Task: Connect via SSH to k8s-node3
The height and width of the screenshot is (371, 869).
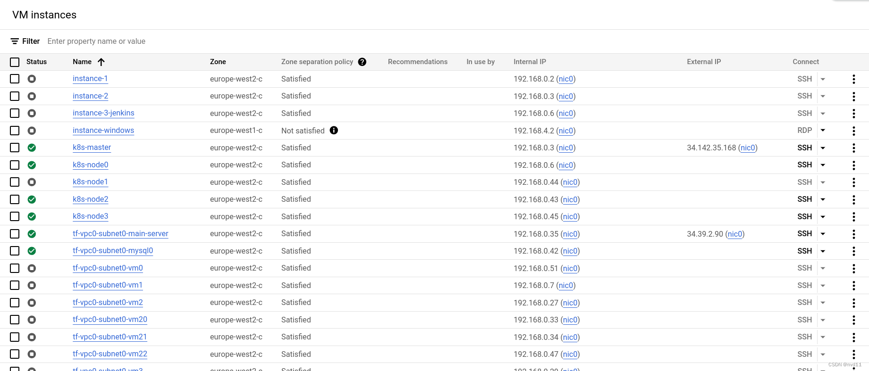Action: click(x=804, y=216)
